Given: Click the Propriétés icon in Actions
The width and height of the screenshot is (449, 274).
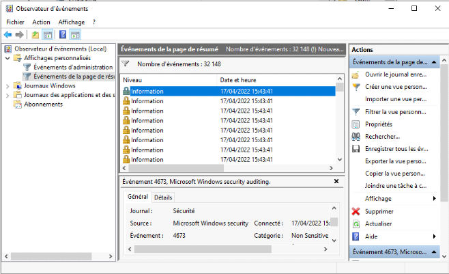Looking at the screenshot, I should point(356,124).
